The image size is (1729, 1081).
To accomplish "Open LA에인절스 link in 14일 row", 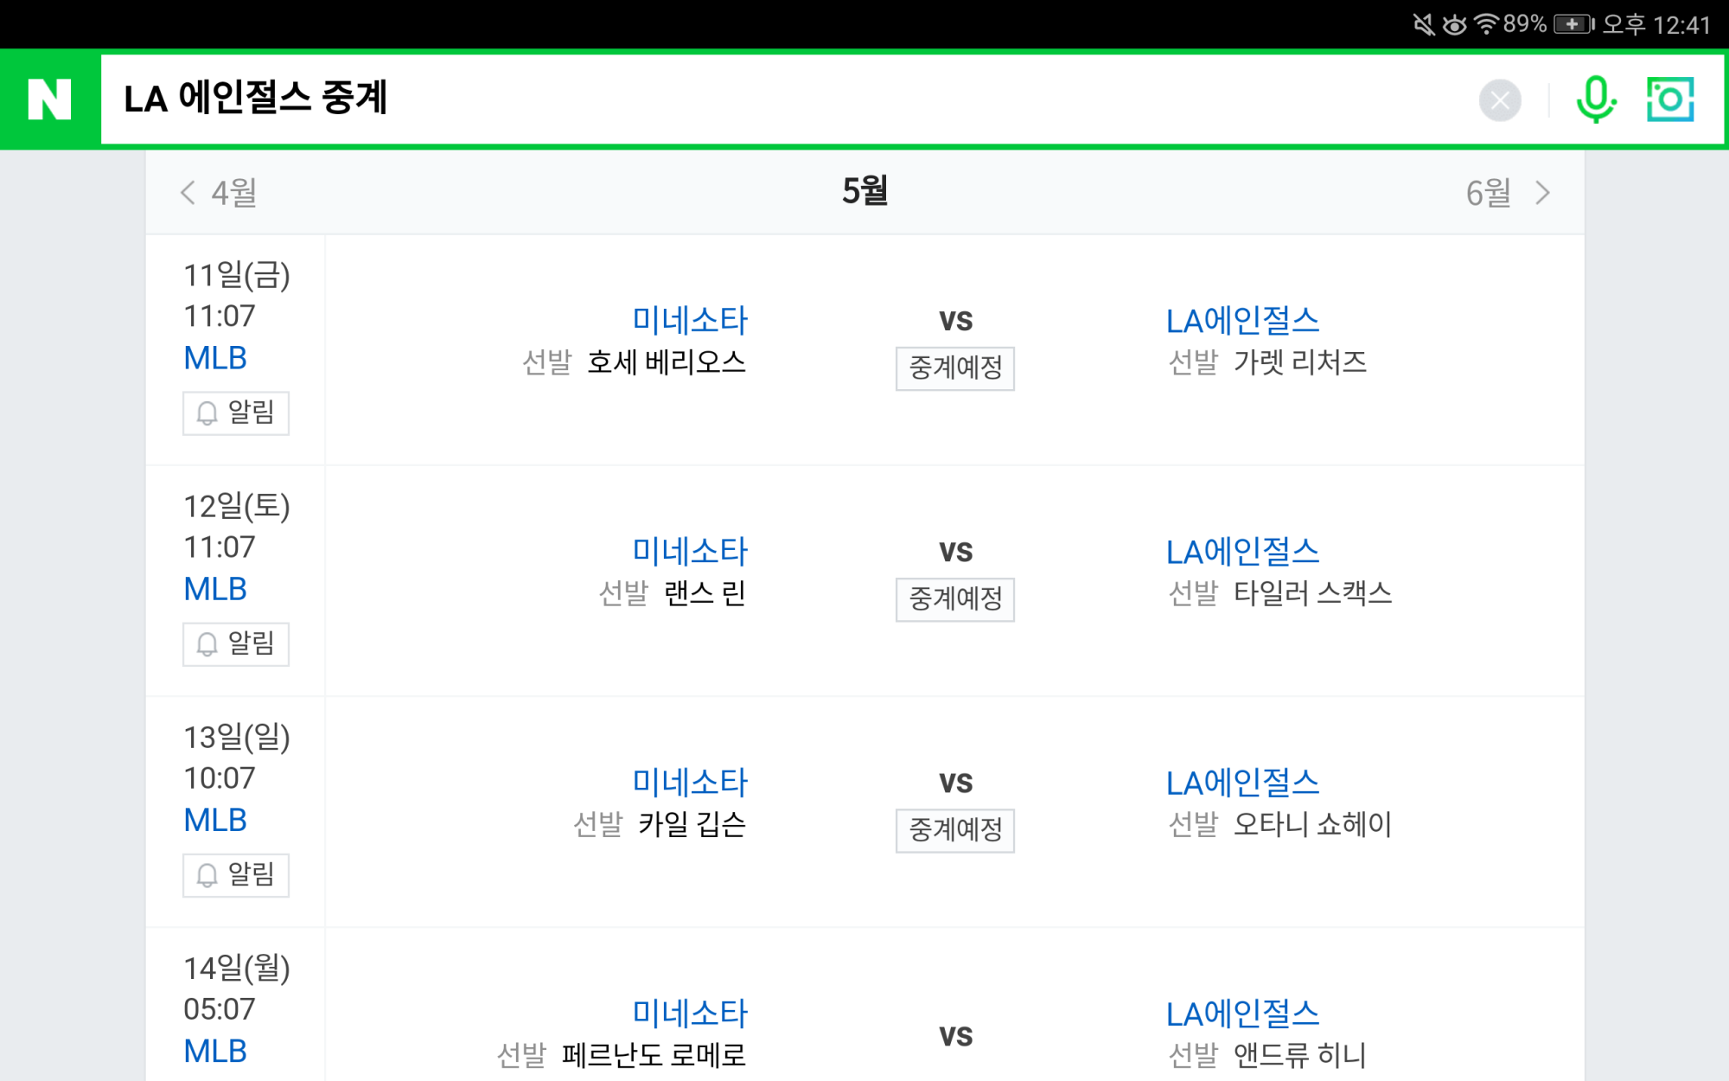I will 1242,1013.
